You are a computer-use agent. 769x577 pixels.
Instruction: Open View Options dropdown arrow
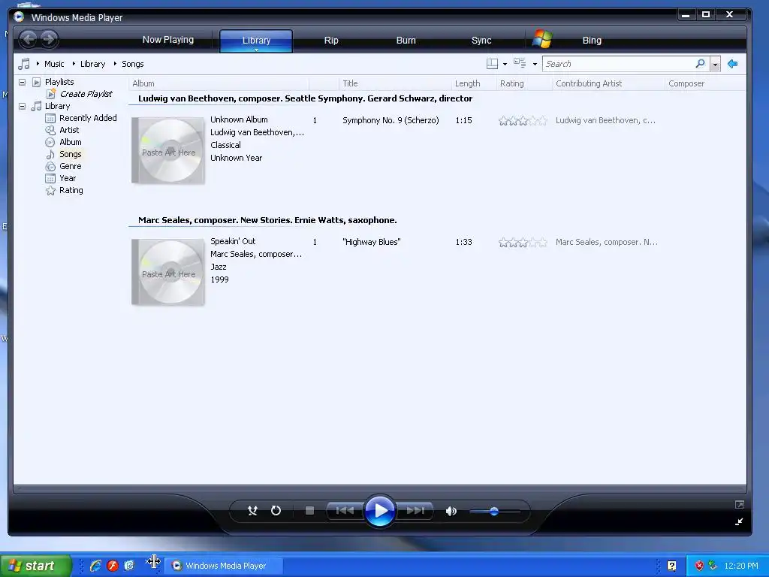tap(535, 64)
